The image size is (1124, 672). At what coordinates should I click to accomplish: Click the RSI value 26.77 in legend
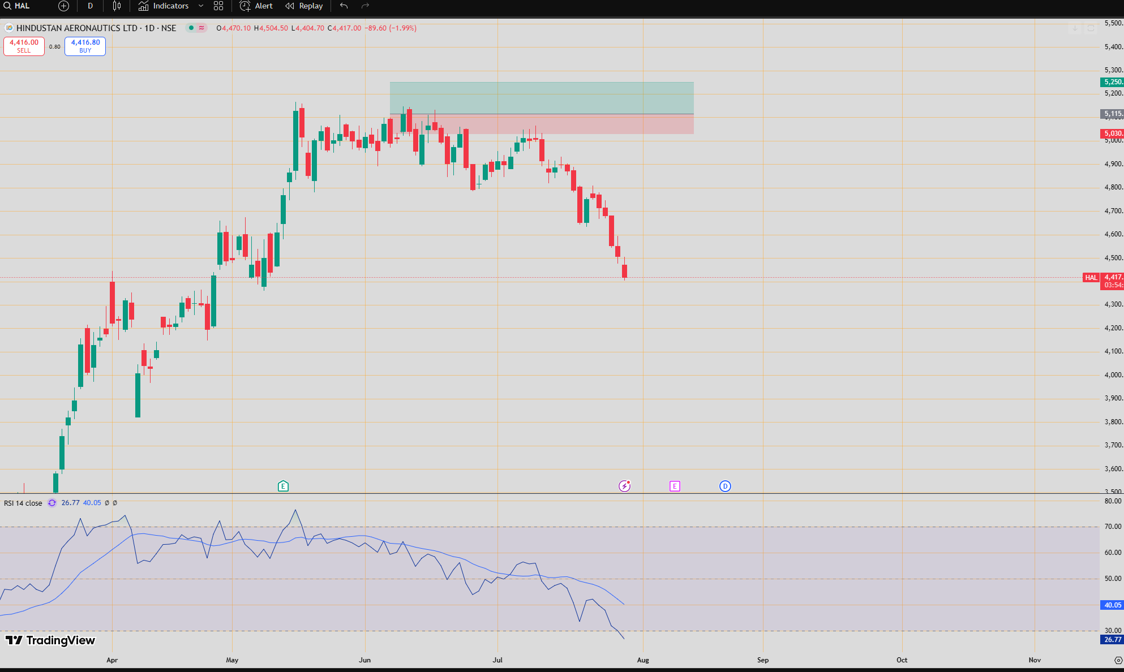pyautogui.click(x=70, y=503)
